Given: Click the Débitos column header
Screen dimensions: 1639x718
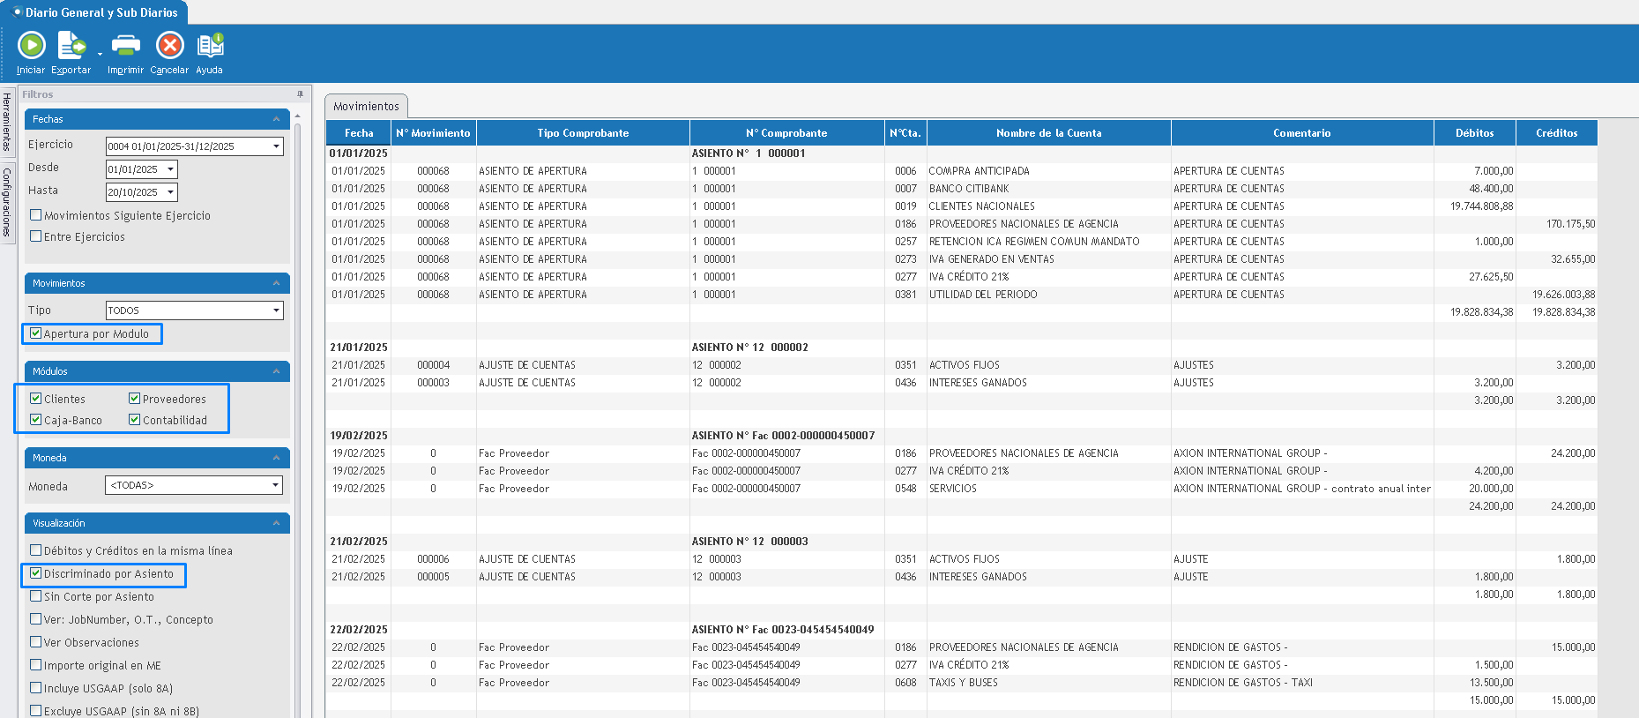Looking at the screenshot, I should (1474, 133).
